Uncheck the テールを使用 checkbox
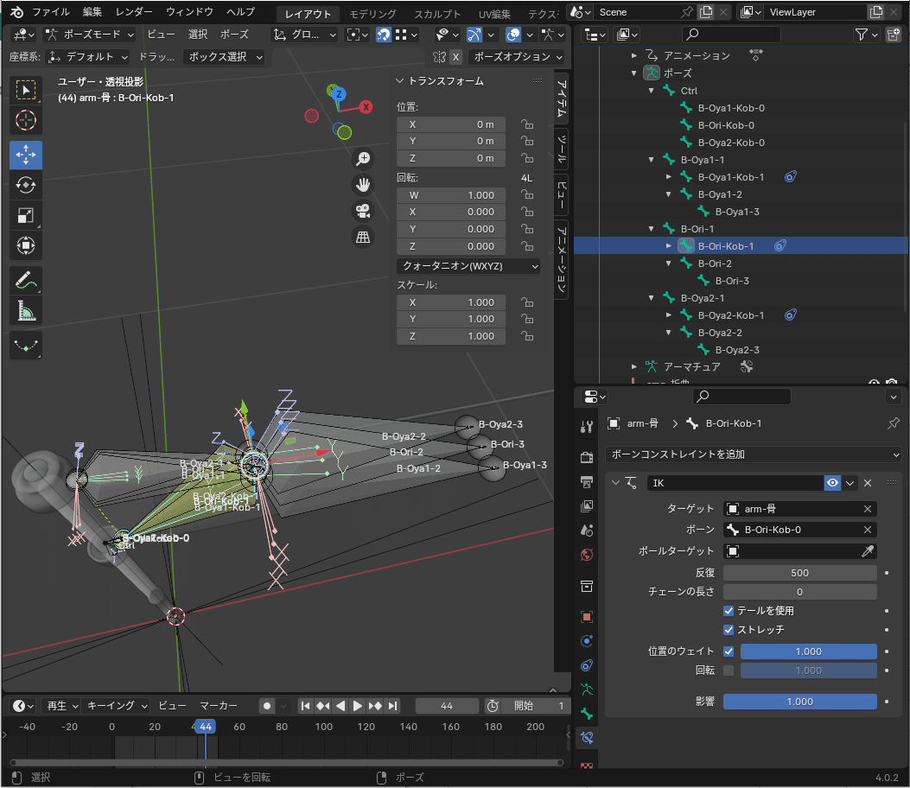910x788 pixels. 729,611
